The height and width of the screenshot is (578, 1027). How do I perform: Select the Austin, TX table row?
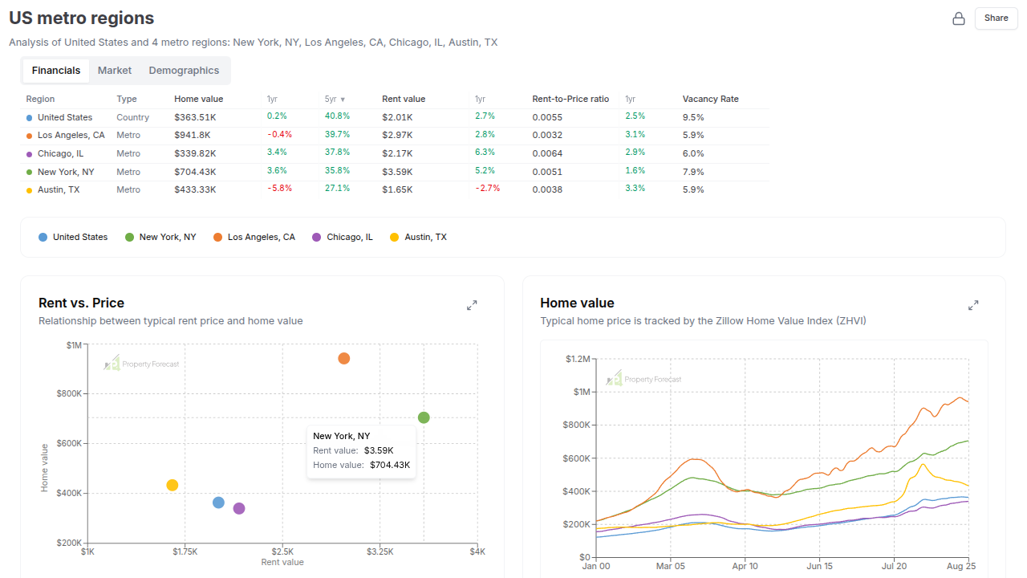[x=59, y=189]
